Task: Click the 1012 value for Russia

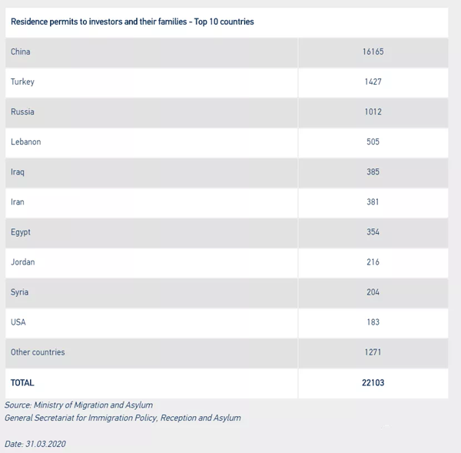Action: [x=373, y=112]
